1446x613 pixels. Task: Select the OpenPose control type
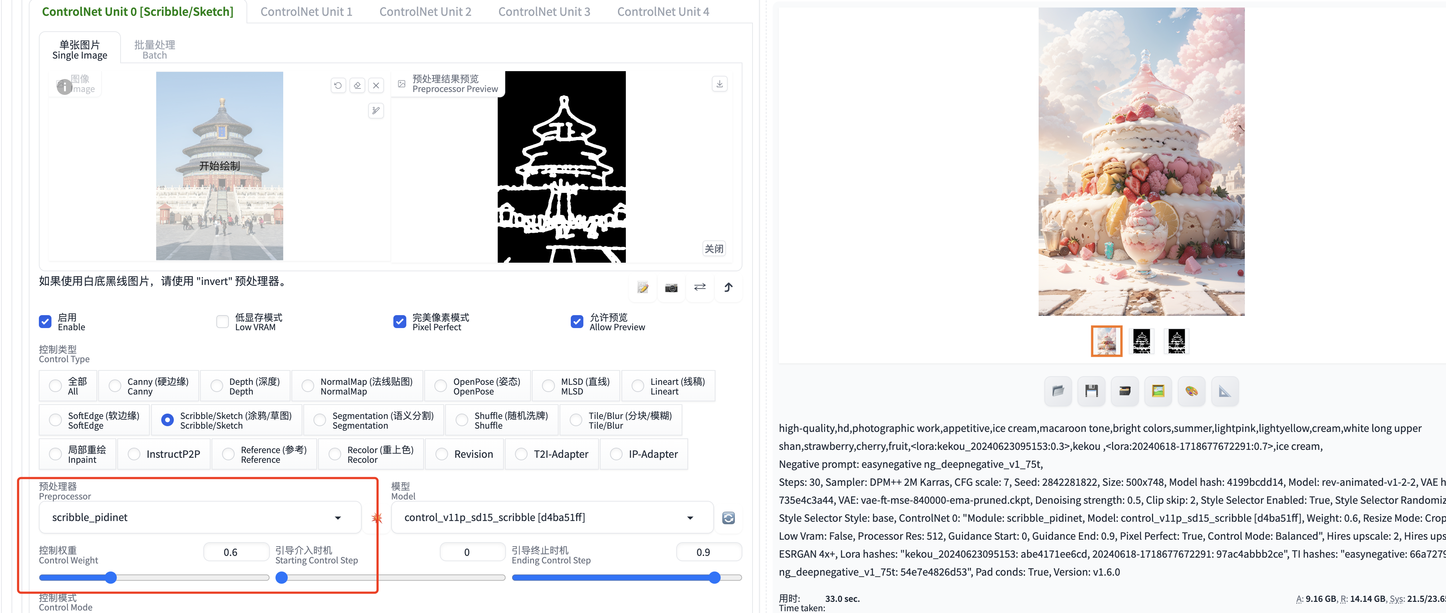[x=478, y=386]
